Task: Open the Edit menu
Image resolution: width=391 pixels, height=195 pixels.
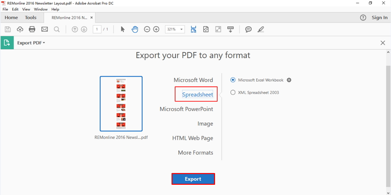Action: point(15,9)
